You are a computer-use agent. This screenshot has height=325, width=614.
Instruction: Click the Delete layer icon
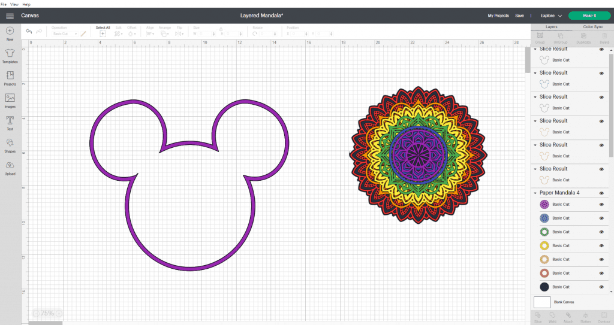pyautogui.click(x=604, y=35)
